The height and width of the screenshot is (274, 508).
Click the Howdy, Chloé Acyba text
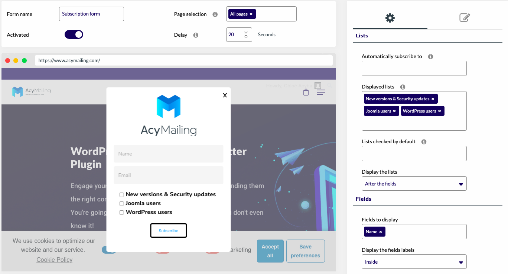289,86
